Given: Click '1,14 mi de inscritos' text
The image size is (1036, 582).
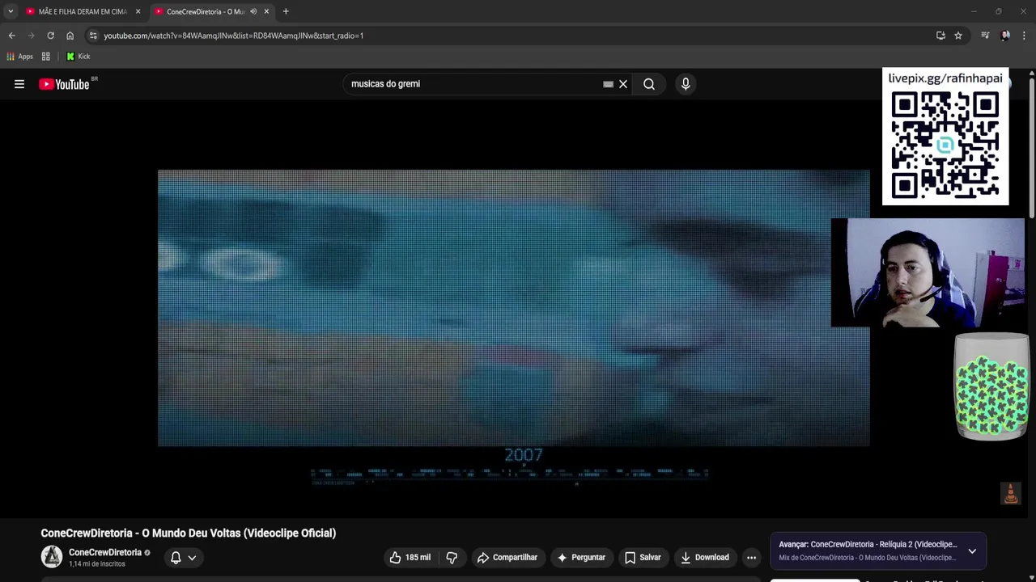Looking at the screenshot, I should pyautogui.click(x=97, y=564).
